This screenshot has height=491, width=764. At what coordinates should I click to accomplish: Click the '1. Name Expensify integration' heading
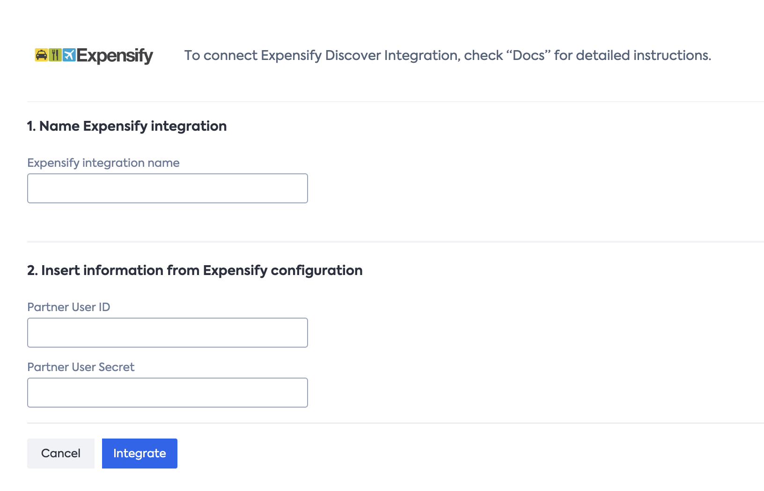click(127, 126)
